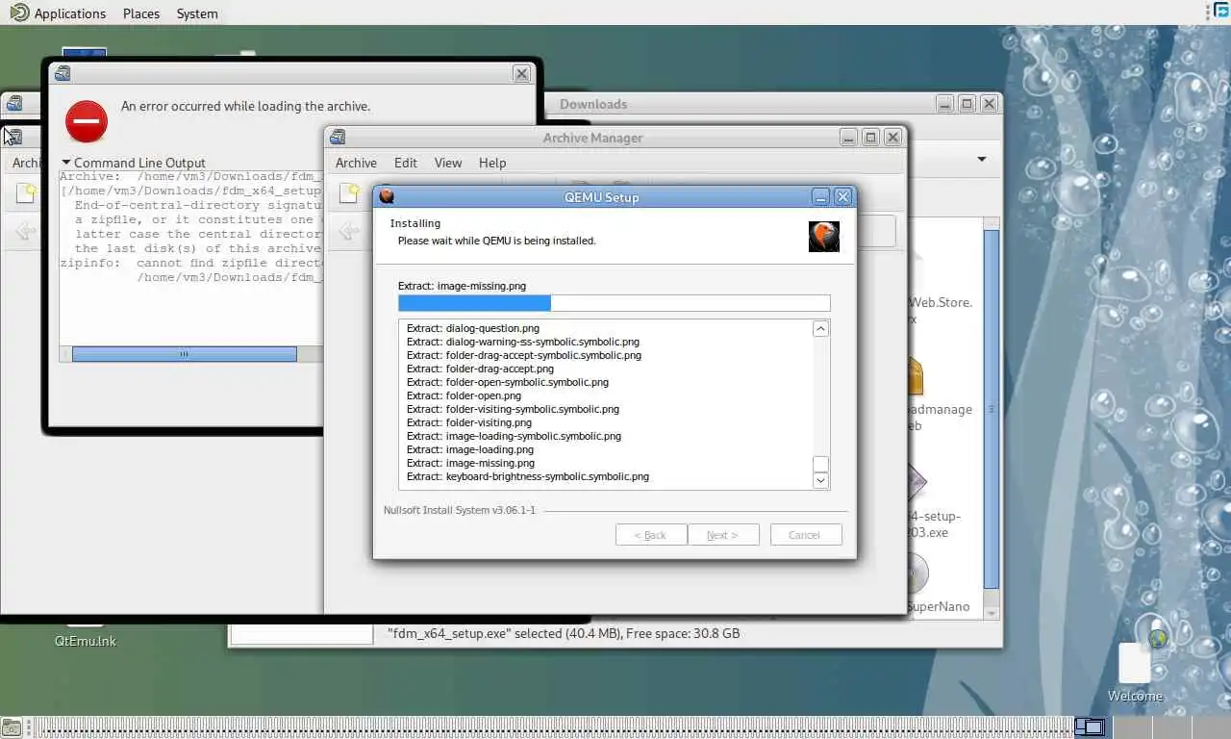Maximize the front Archive Manager window
Viewport: 1231px width, 739px height.
[x=870, y=138]
